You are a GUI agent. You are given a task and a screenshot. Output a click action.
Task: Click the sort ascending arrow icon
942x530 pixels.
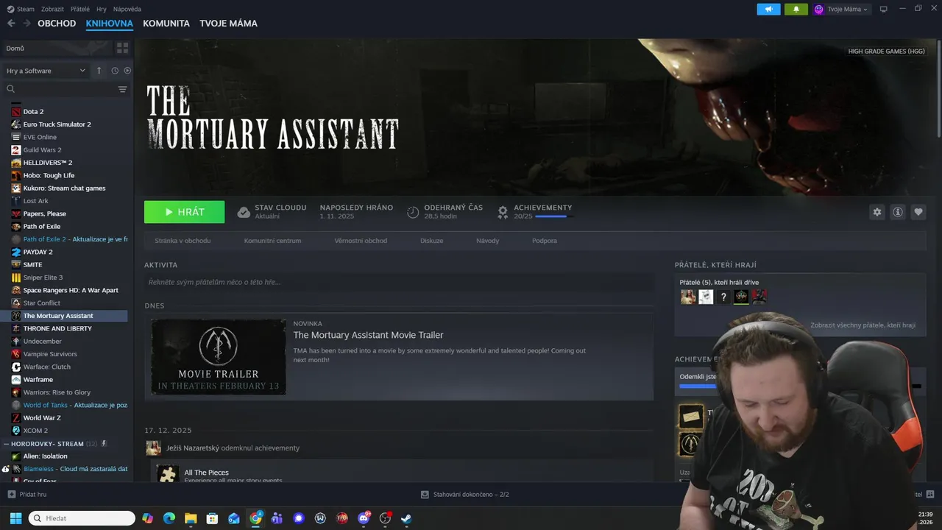99,71
